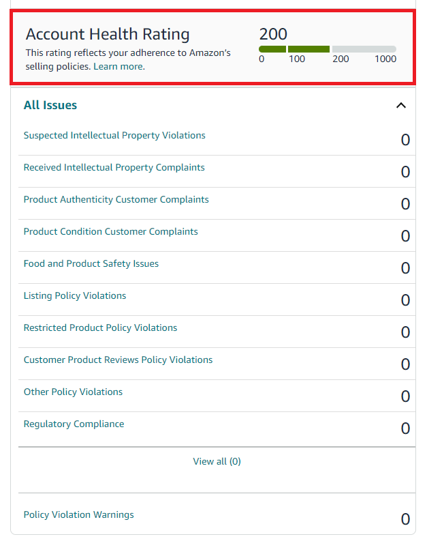Collapse the All Issues section chevron

point(401,105)
